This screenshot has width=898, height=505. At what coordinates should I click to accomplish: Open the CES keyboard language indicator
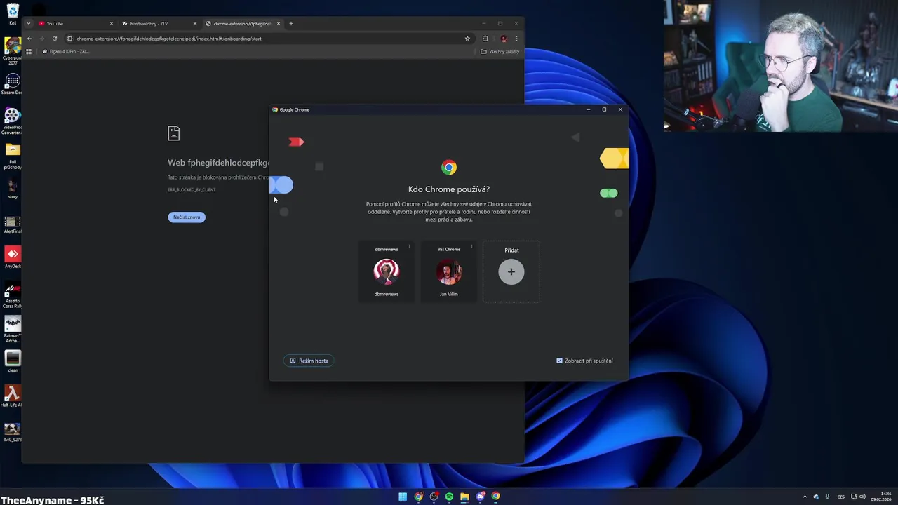pos(840,497)
